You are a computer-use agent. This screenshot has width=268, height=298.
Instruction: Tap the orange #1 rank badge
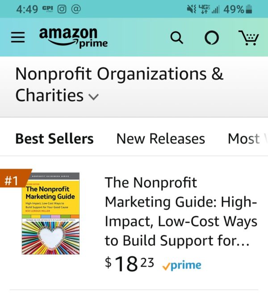tap(14, 178)
